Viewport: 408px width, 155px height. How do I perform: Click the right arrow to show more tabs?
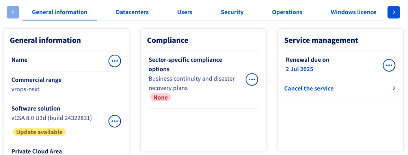click(394, 12)
